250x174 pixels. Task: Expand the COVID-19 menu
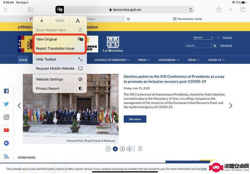point(216,60)
